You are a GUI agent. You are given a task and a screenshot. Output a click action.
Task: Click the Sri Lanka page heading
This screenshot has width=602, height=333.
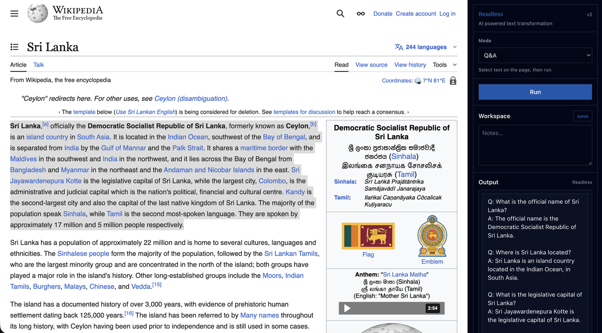[x=53, y=47]
